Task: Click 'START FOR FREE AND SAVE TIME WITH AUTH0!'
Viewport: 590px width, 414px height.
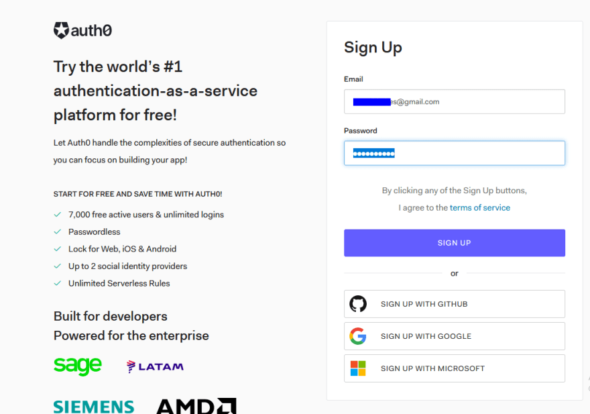Action: (137, 194)
